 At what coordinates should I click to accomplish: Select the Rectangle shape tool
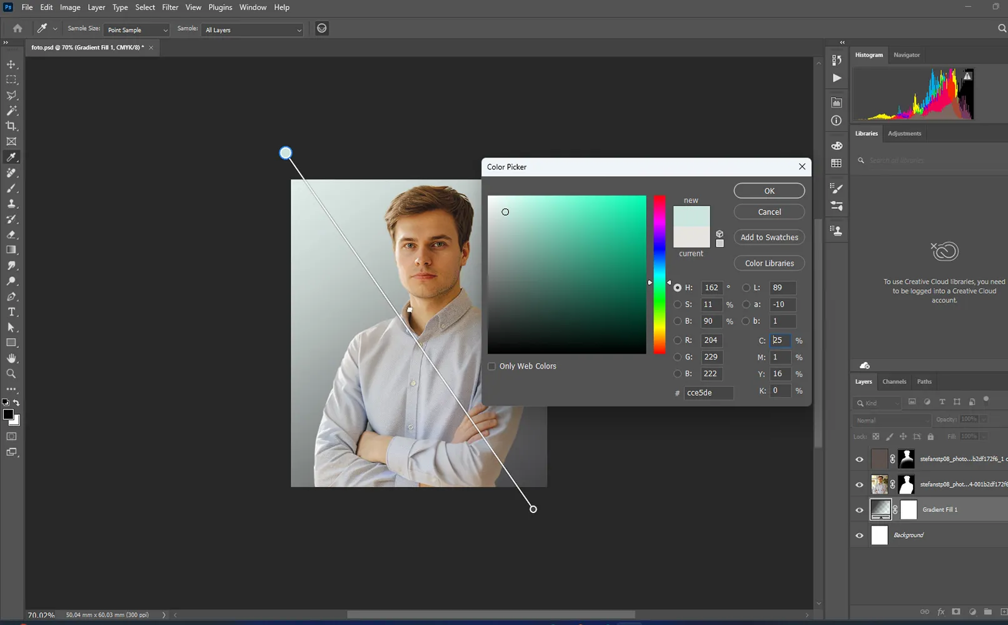(x=11, y=342)
